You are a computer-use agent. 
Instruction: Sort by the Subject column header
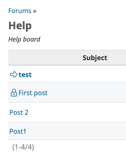95,58
